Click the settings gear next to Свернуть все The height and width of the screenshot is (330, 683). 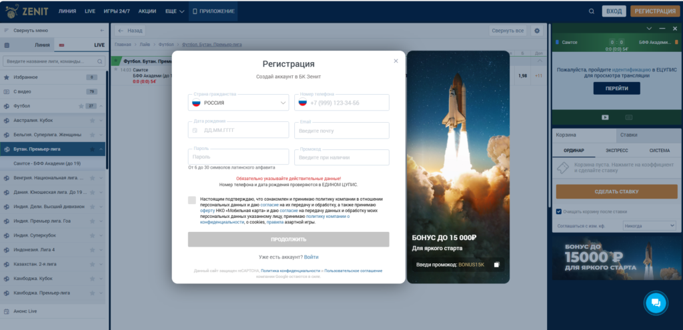pos(537,31)
